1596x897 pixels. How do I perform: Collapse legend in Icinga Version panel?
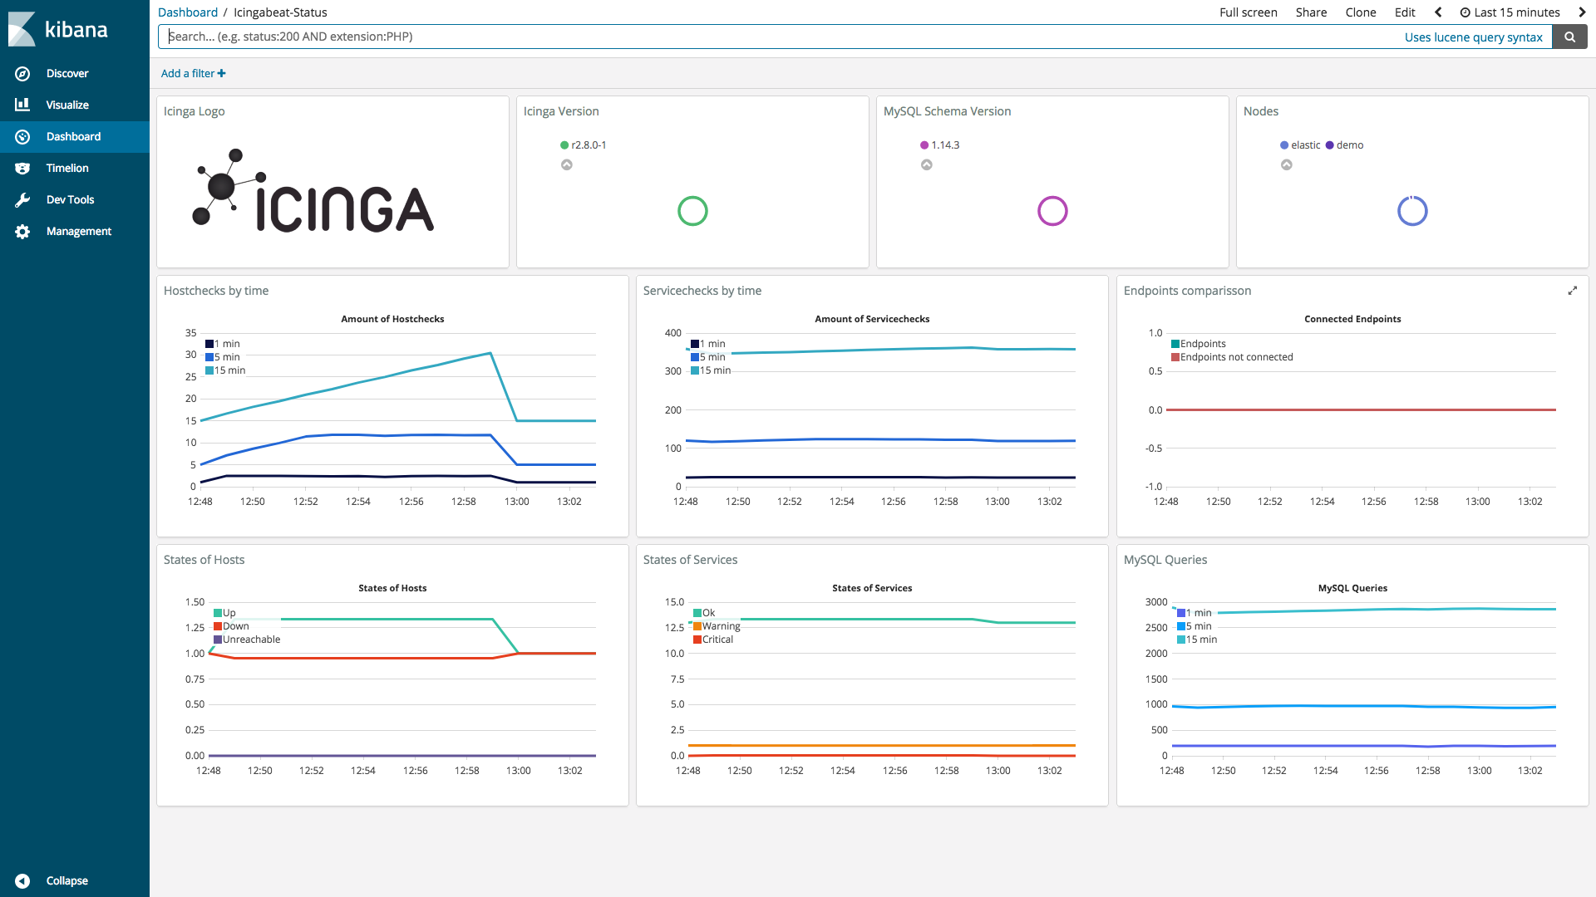point(567,164)
